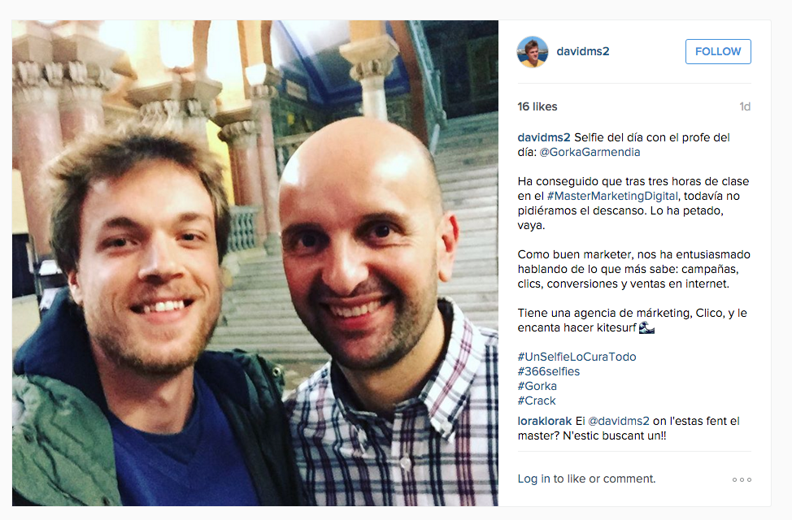
Task: Click the 1d post timestamp
Action: pyautogui.click(x=745, y=106)
